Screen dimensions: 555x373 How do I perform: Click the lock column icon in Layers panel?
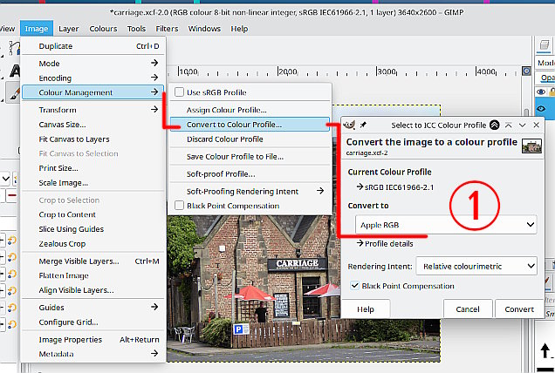(552, 92)
